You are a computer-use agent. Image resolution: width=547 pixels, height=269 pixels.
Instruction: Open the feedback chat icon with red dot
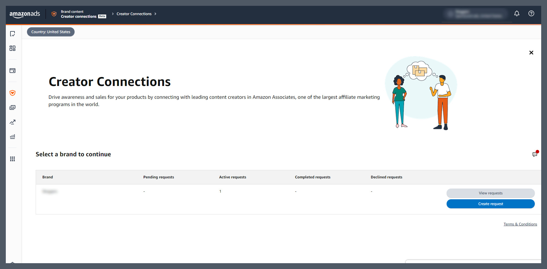point(535,154)
